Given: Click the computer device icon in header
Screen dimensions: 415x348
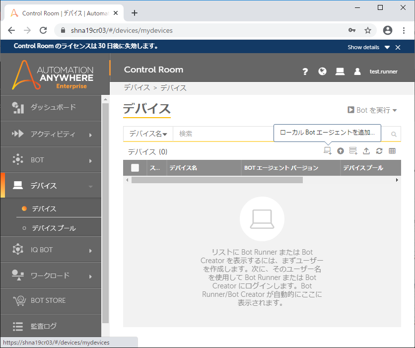Looking at the screenshot, I should pyautogui.click(x=340, y=71).
